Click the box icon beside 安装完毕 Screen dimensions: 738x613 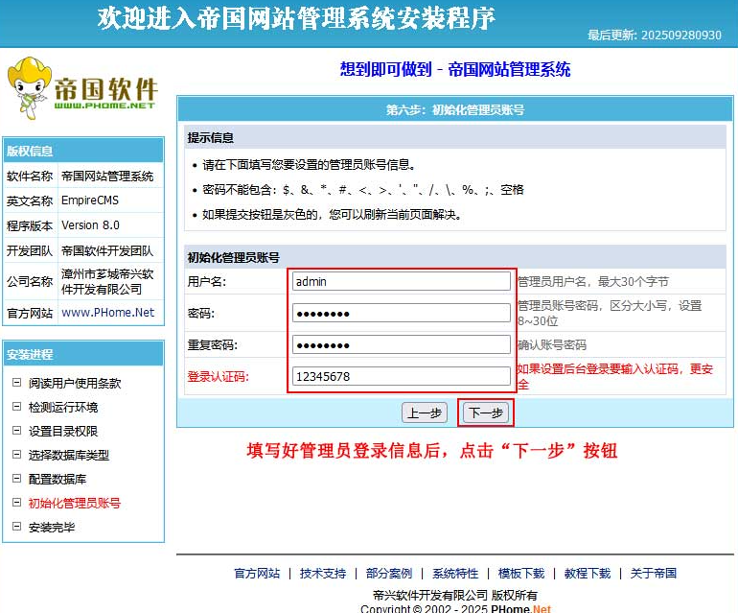pos(16,527)
